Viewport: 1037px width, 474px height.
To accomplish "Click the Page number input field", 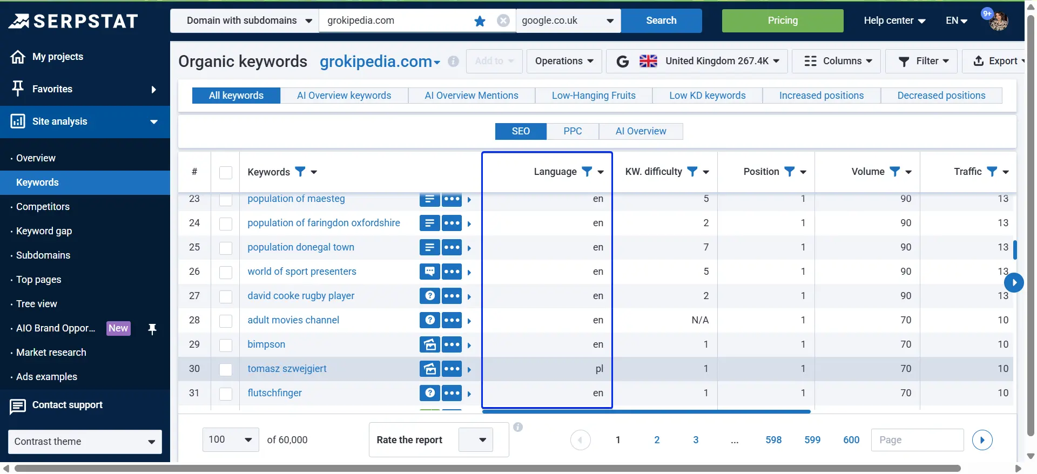I will [x=917, y=440].
